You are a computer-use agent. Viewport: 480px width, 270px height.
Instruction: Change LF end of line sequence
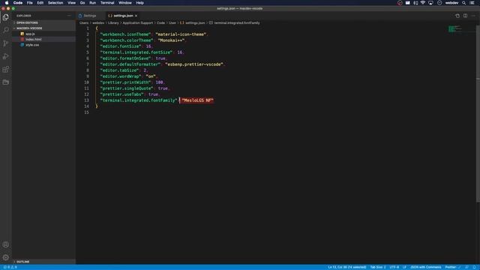(x=404, y=267)
